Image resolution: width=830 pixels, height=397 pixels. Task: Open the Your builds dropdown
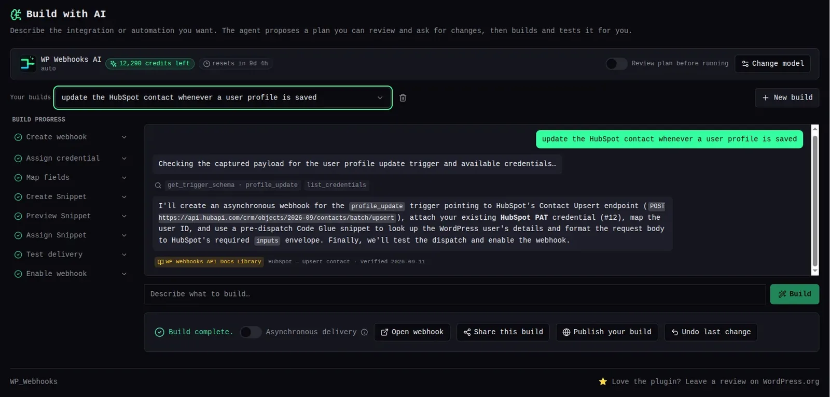tap(223, 97)
